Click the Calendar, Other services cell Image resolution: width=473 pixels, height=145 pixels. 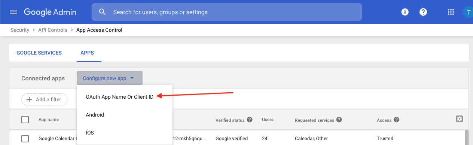pyautogui.click(x=311, y=139)
